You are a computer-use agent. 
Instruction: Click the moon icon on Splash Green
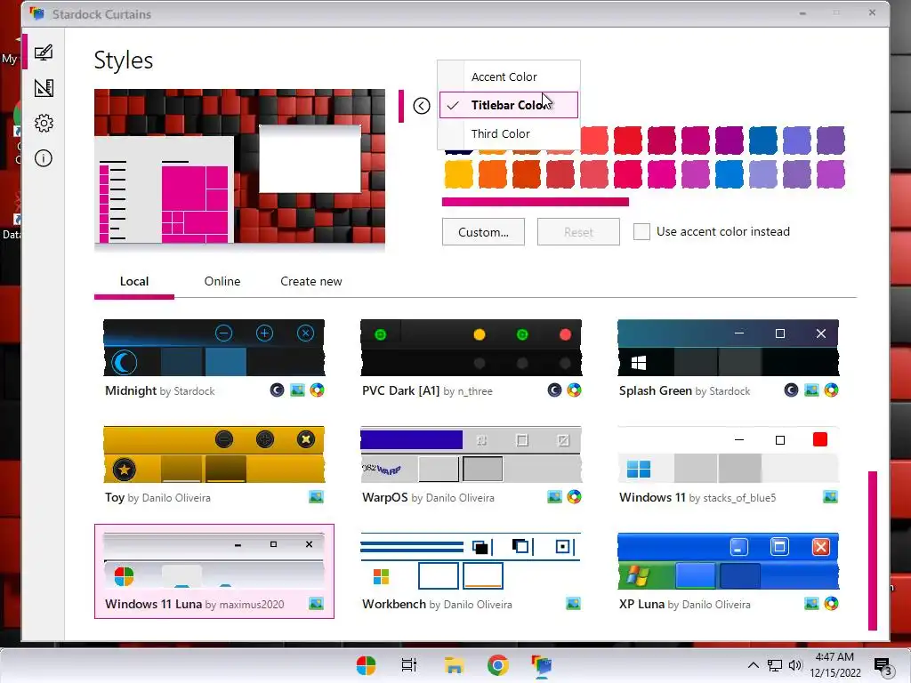791,390
